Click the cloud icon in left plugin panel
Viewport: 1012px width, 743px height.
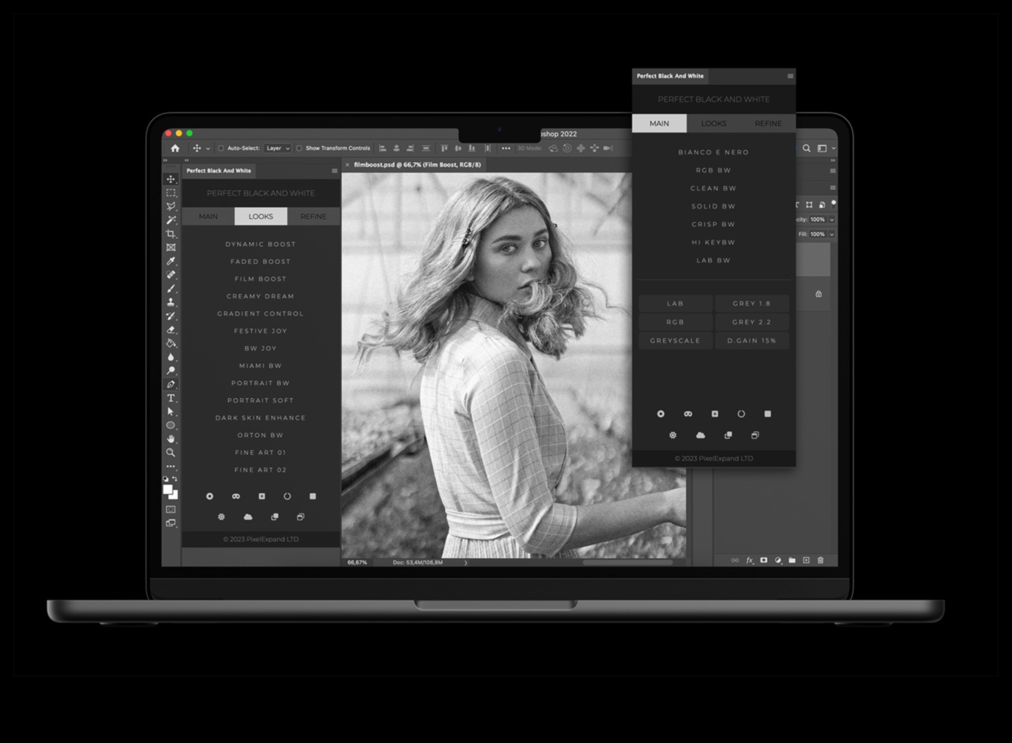pyautogui.click(x=248, y=517)
